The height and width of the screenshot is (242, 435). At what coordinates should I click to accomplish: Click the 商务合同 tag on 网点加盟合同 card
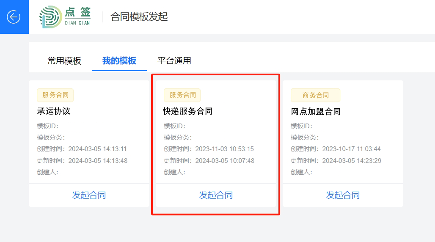(x=315, y=95)
